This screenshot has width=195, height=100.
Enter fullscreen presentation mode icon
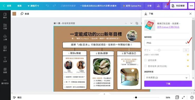[x=183, y=97]
